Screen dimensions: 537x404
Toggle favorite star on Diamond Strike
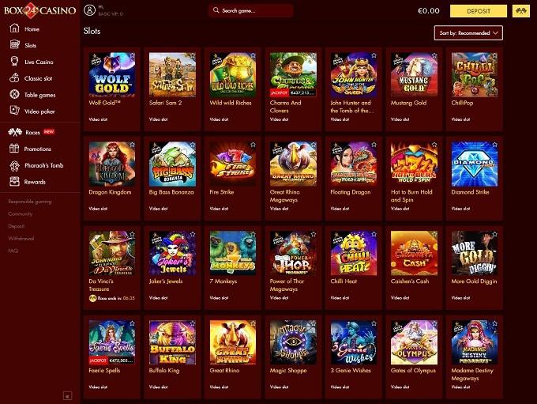[494, 145]
